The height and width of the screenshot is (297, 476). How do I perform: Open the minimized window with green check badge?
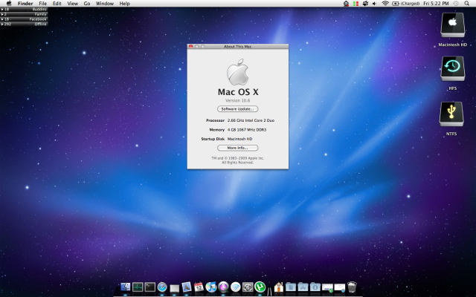pyautogui.click(x=327, y=287)
